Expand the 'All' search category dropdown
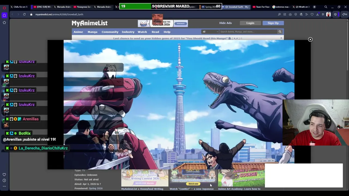The height and width of the screenshot is (196, 349). (x=210, y=32)
